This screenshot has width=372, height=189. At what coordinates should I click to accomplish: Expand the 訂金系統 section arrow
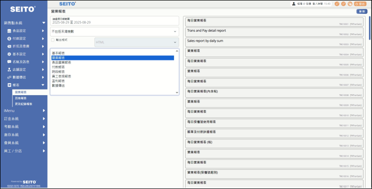44,119
